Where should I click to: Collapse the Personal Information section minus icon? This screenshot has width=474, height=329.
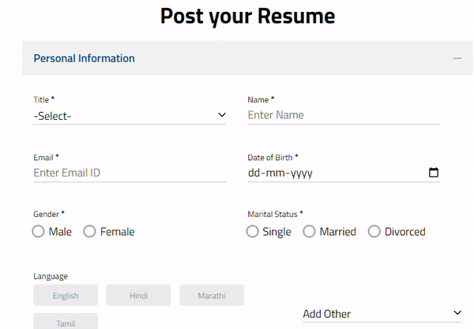(457, 58)
